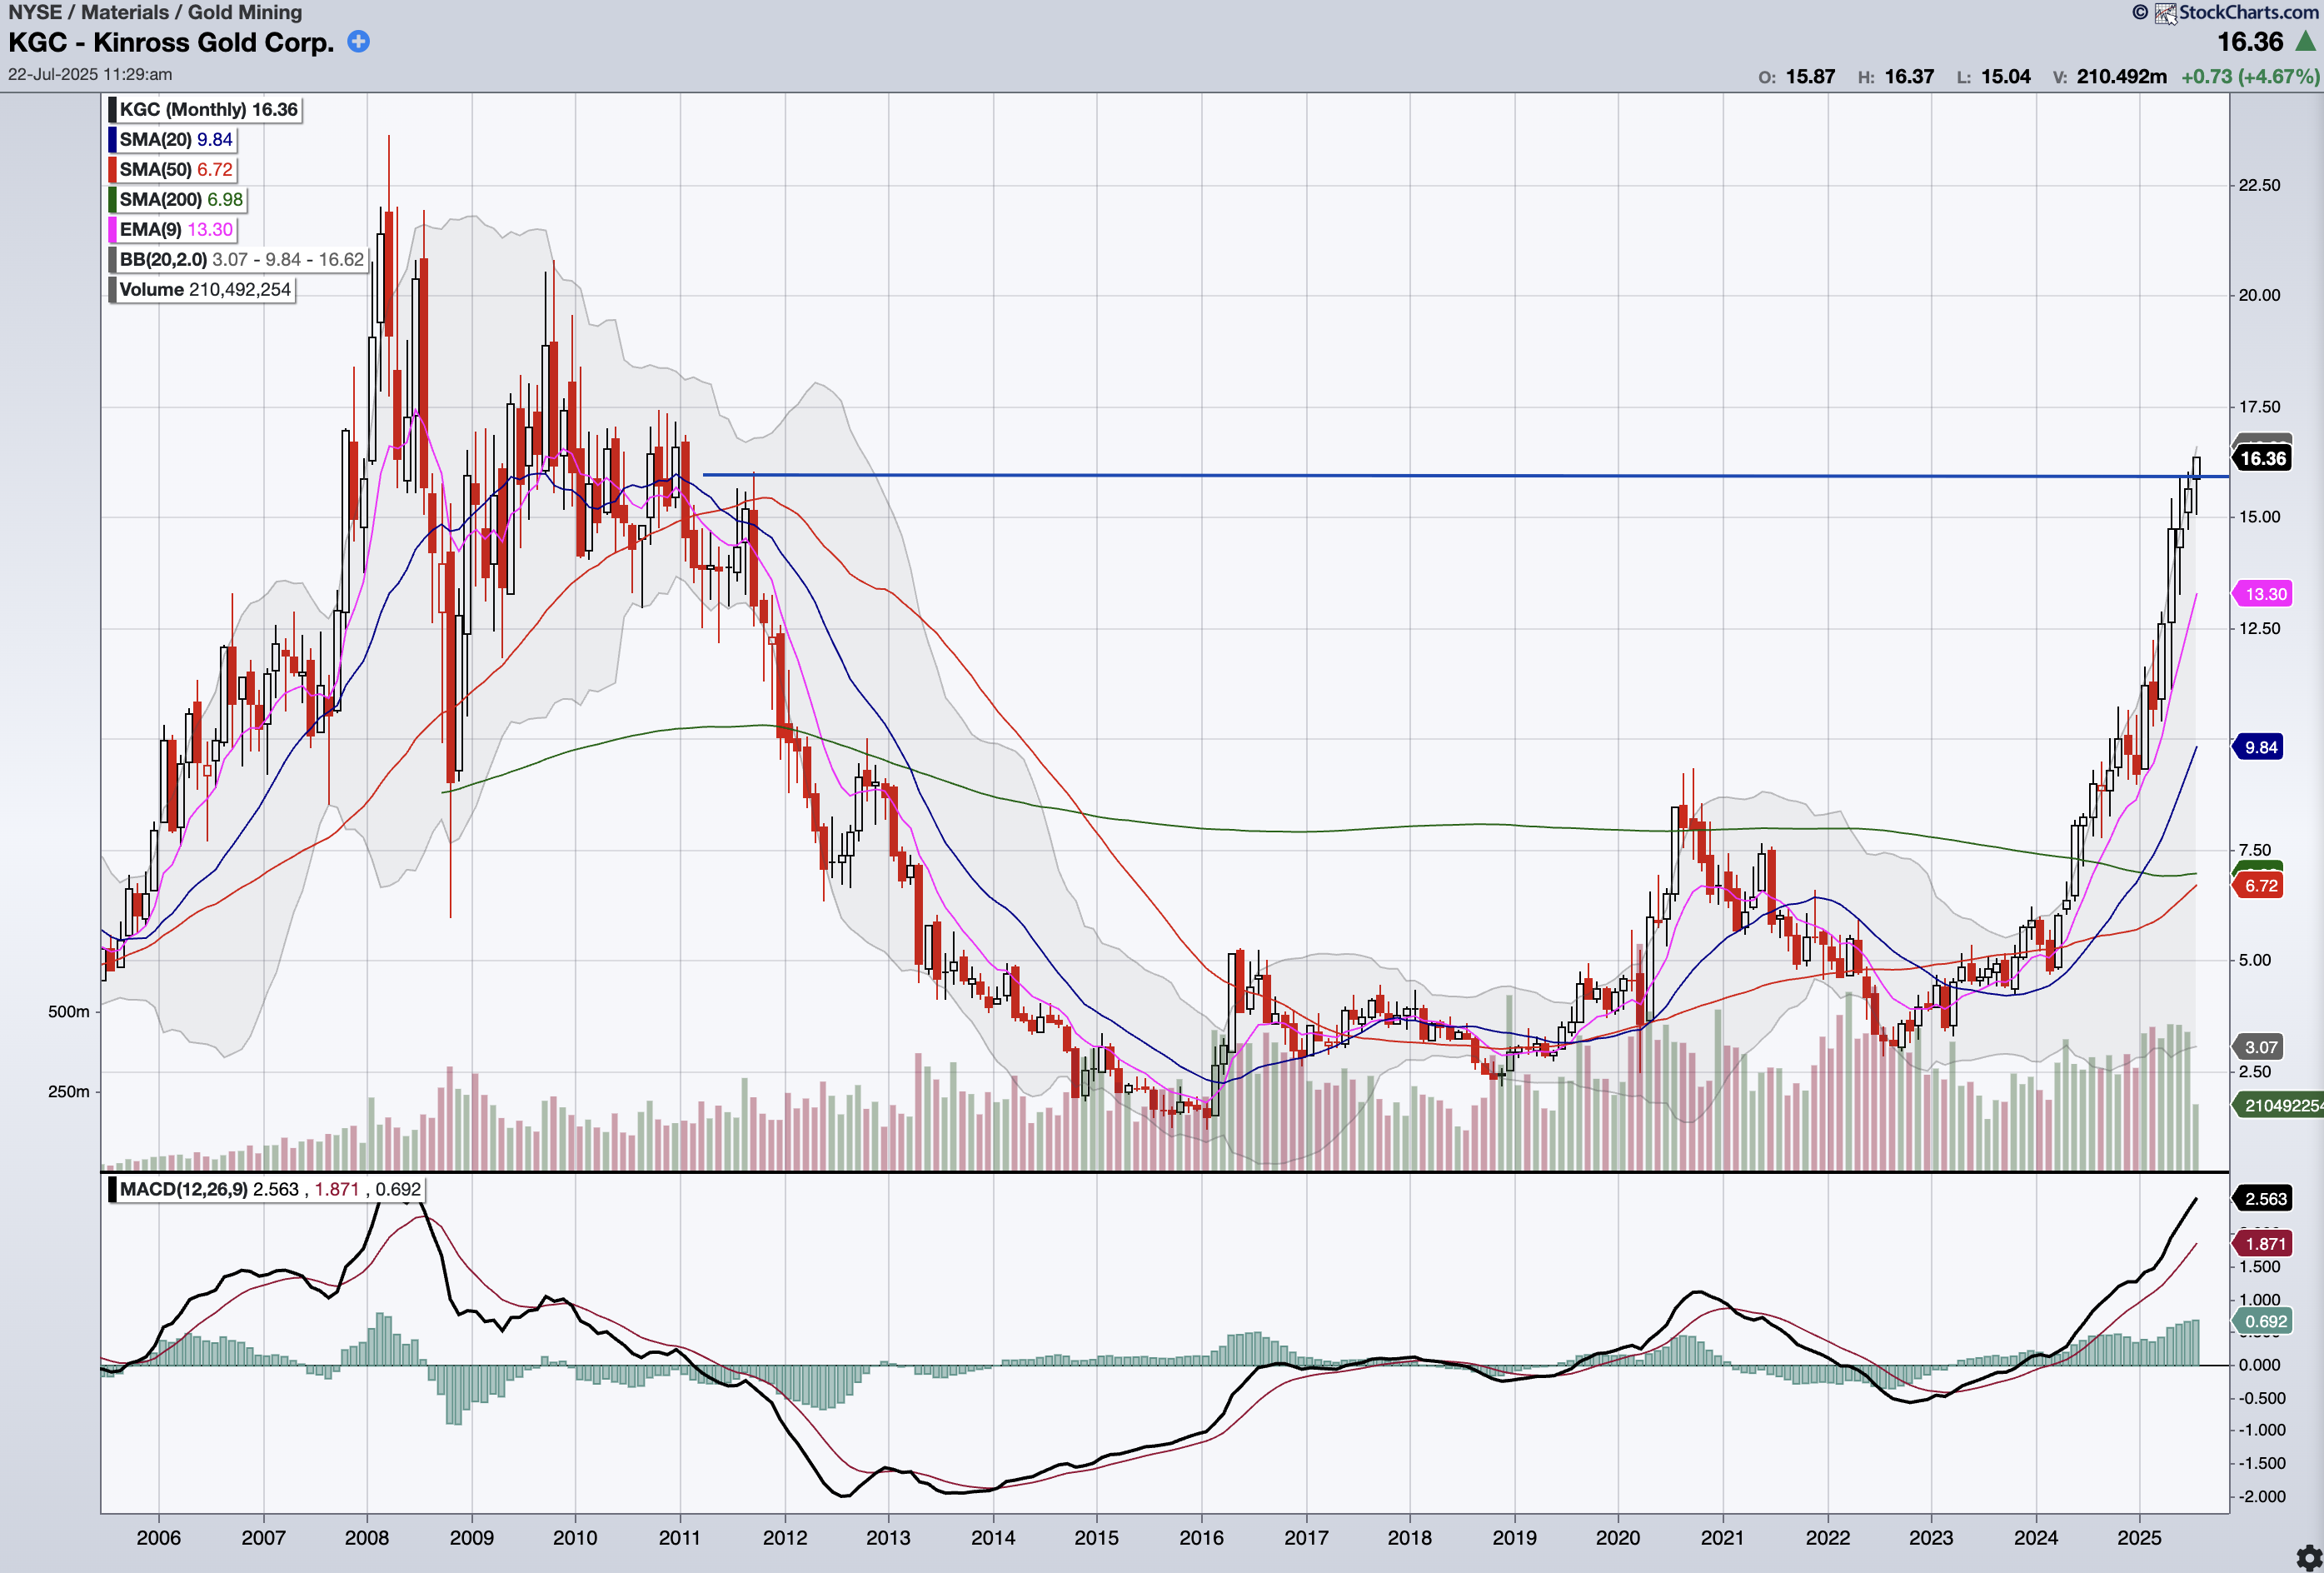Click the 2025 label on the time axis
This screenshot has width=2324, height=1573.
(2139, 1538)
